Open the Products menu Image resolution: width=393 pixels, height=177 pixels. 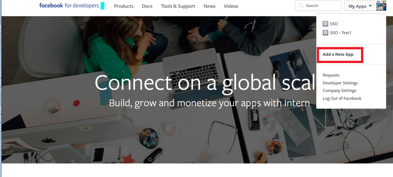pyautogui.click(x=124, y=6)
